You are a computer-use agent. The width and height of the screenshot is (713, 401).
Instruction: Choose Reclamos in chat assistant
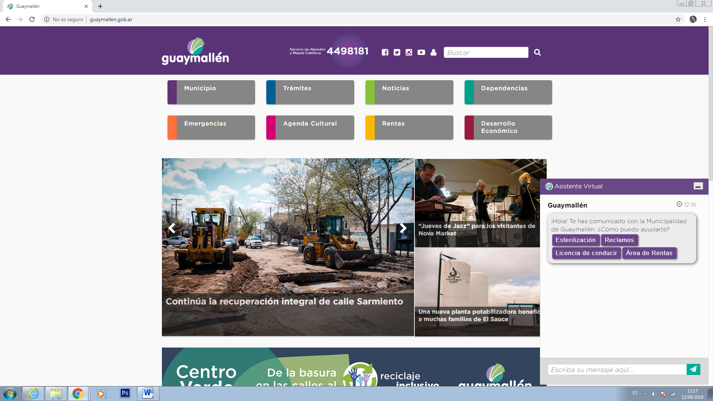point(619,240)
